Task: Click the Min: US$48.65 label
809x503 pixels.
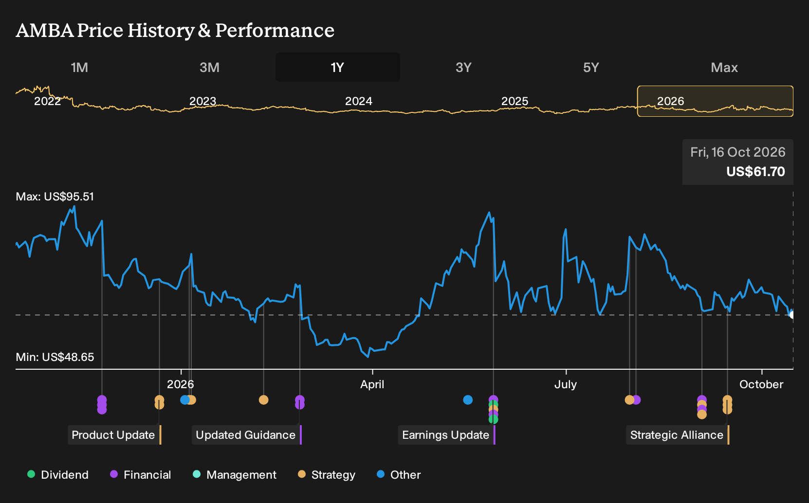Action: [55, 357]
